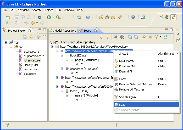Open the Run button dropdown arrow
183x130 pixels.
(53, 17)
